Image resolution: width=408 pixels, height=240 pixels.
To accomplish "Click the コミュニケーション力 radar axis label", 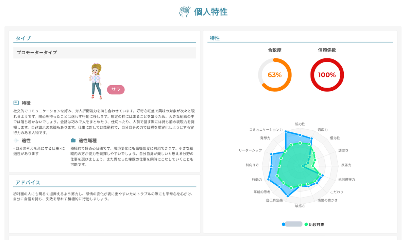I will pos(266,130).
